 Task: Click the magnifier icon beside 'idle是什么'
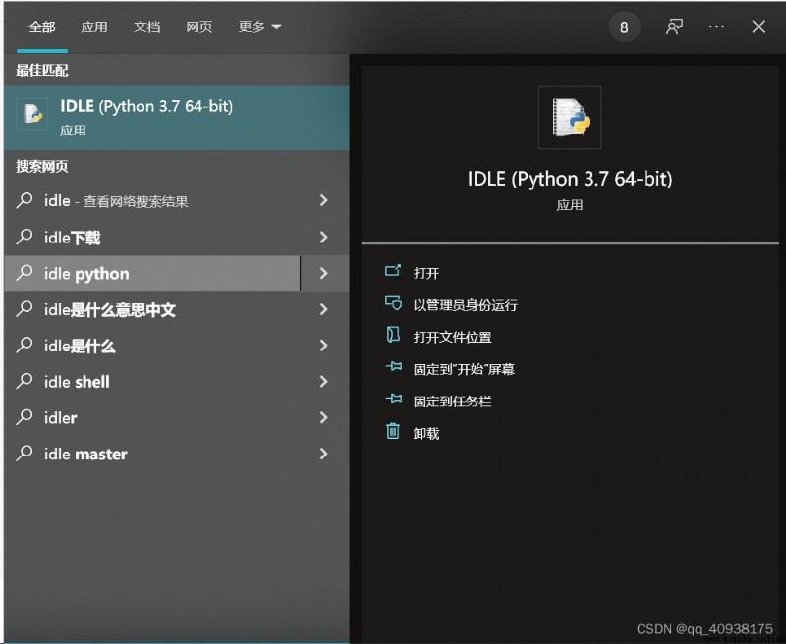[x=24, y=345]
